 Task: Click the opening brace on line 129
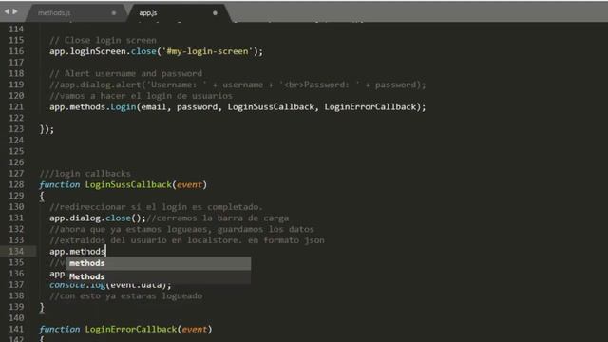pos(42,196)
